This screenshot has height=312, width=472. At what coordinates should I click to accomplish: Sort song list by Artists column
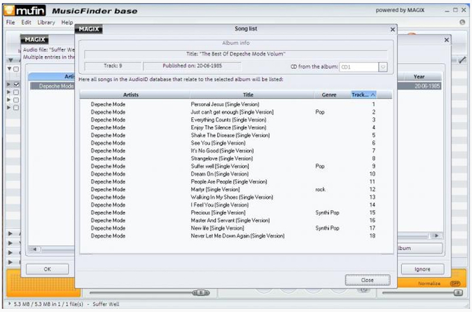click(131, 95)
